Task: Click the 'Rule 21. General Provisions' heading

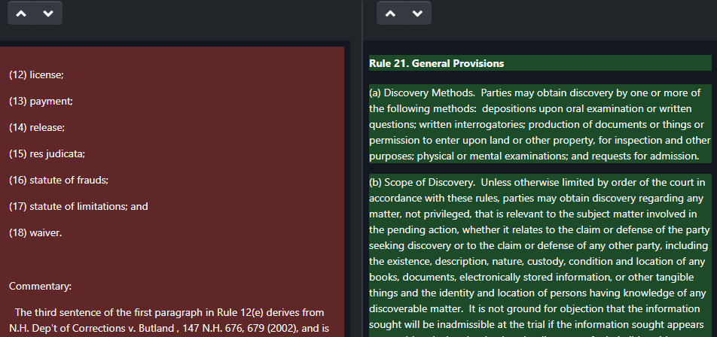Action: pyautogui.click(x=436, y=63)
